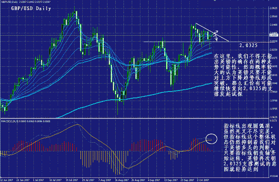Image resolution: width=279 pixels, height=182 pixels.
Task: Click the "2 Oct 2007" date label
Action: pyautogui.click(x=203, y=180)
